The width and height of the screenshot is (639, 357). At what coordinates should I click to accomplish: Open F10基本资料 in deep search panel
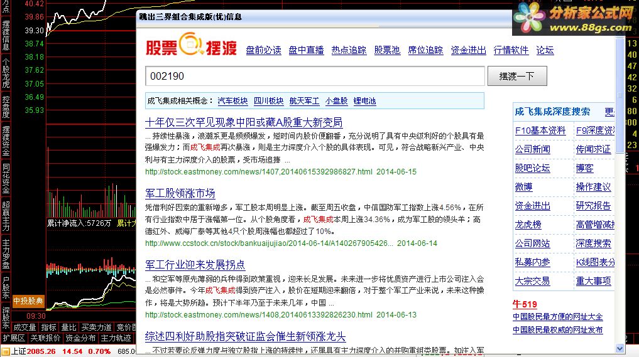coord(540,131)
